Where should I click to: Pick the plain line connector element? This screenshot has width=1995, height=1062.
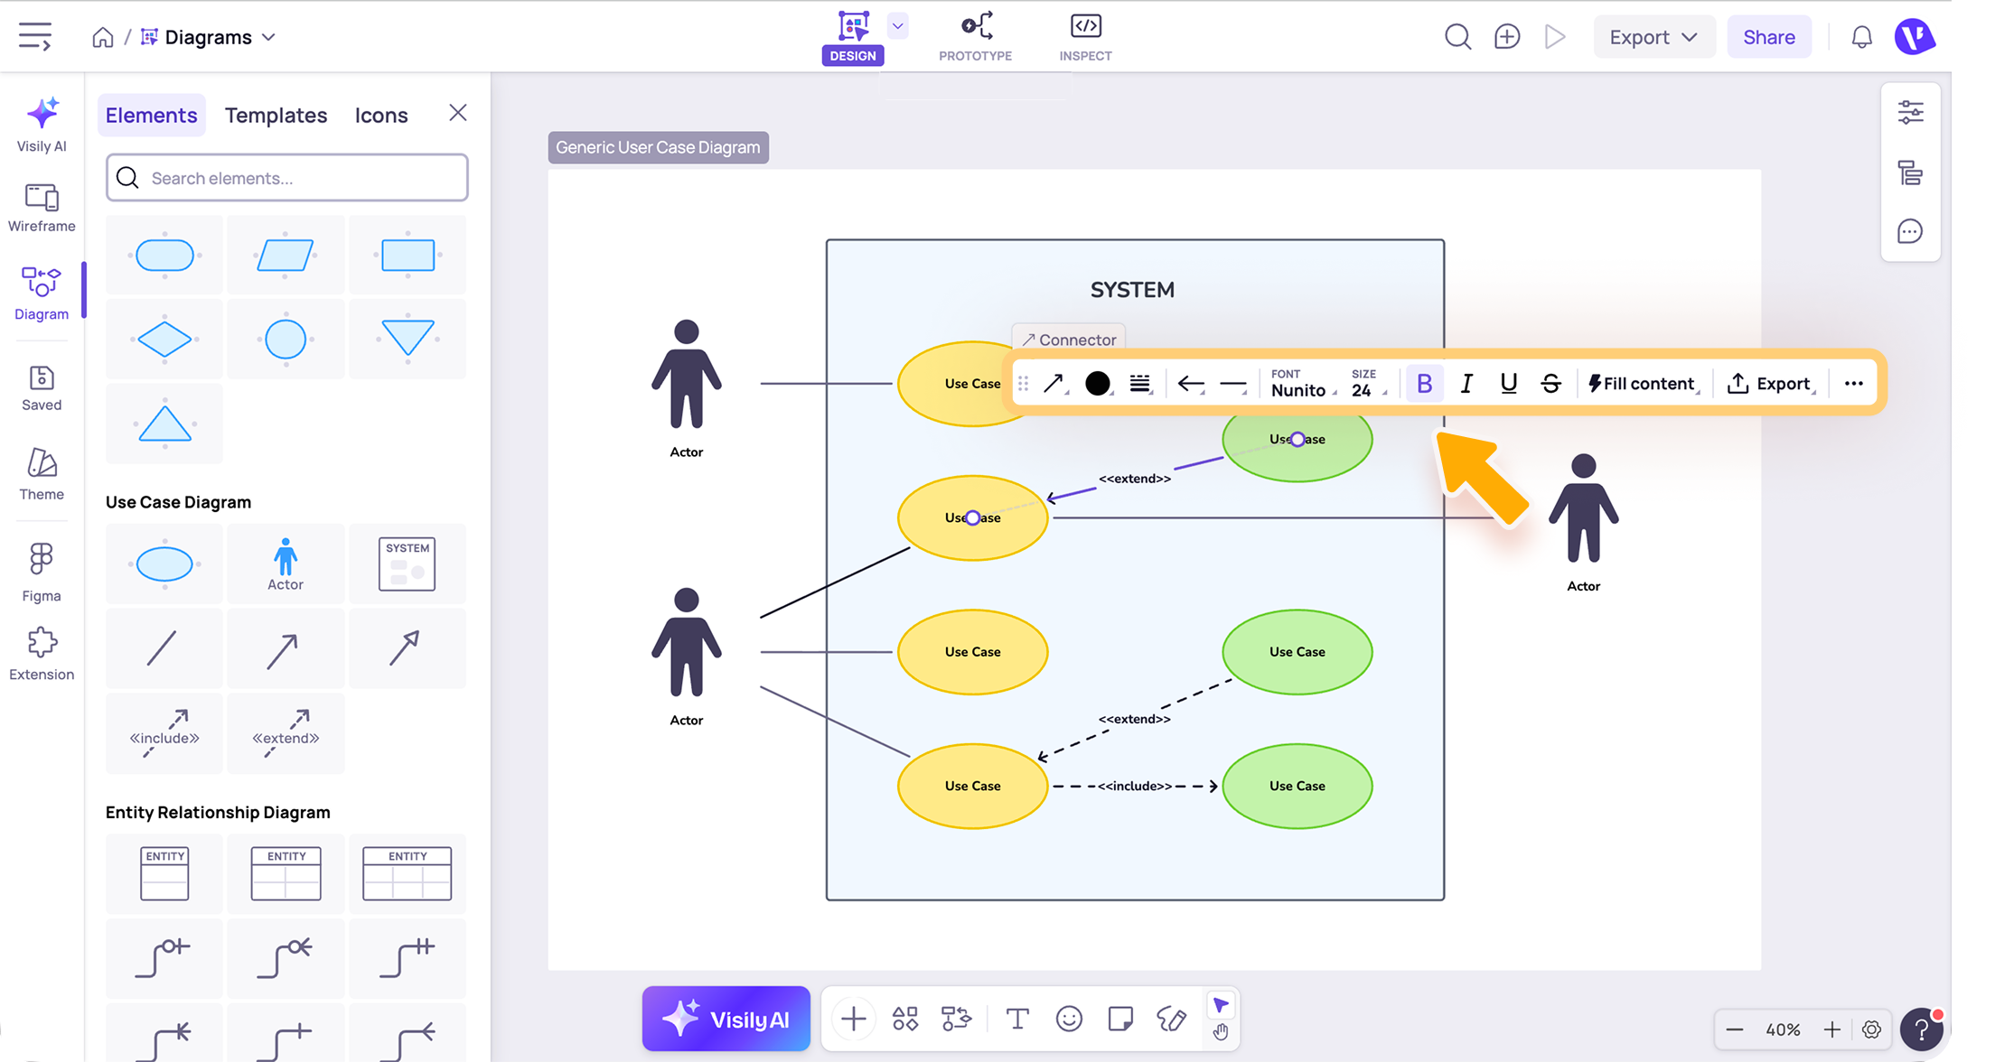point(164,648)
